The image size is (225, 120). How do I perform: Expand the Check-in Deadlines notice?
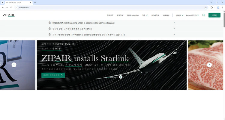pos(112,23)
